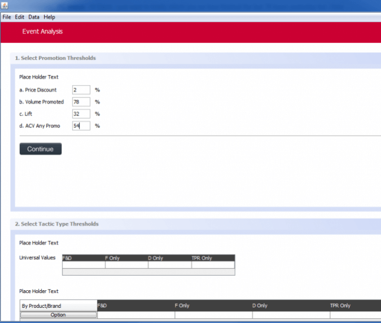This screenshot has height=323, width=381.
Task: Click the D Only cell in the Option row
Action: tap(291, 315)
